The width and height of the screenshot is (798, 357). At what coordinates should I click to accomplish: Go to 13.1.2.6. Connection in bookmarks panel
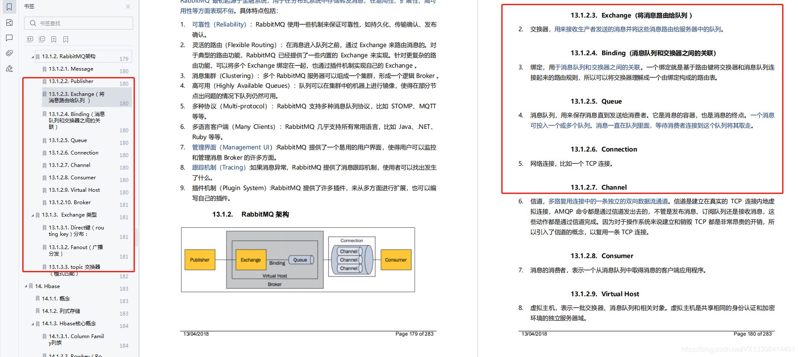[x=74, y=153]
